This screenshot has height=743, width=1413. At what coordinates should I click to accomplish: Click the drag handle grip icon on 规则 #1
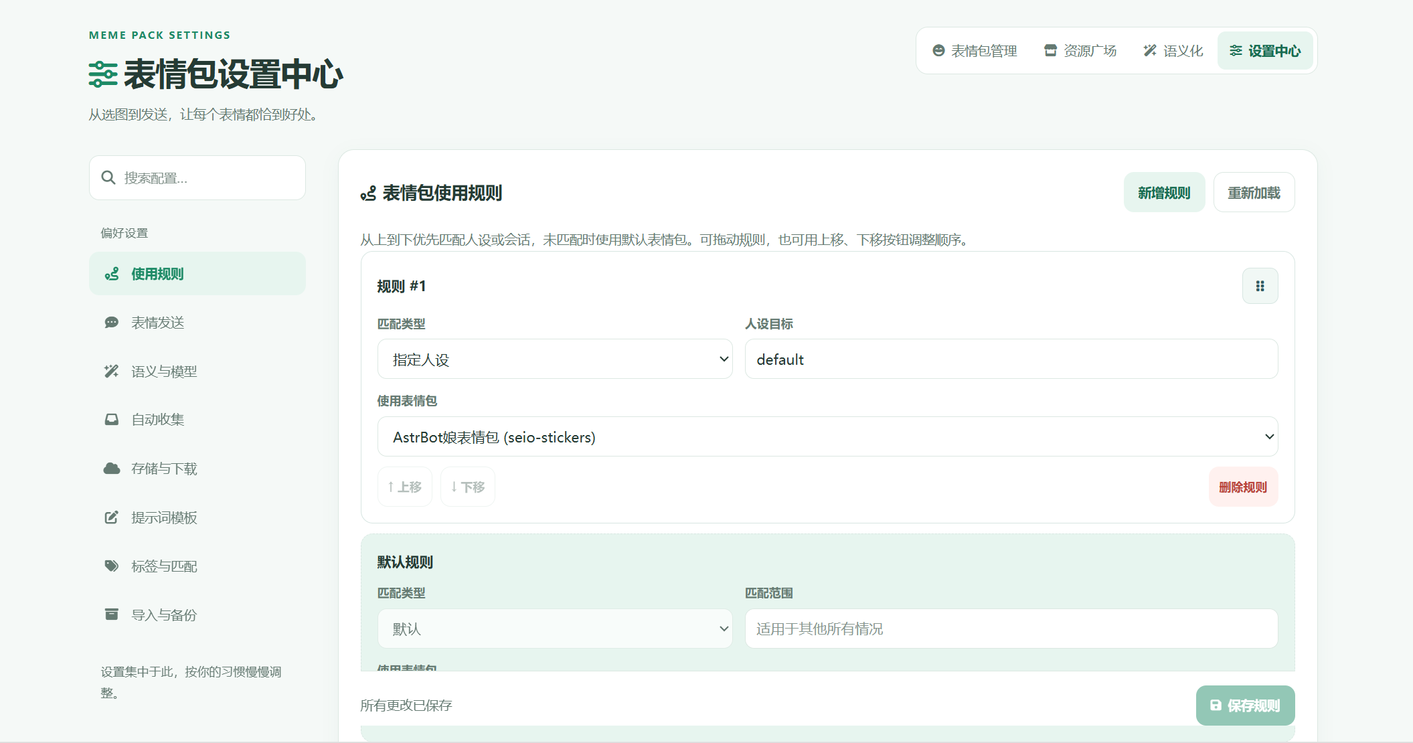pos(1260,286)
